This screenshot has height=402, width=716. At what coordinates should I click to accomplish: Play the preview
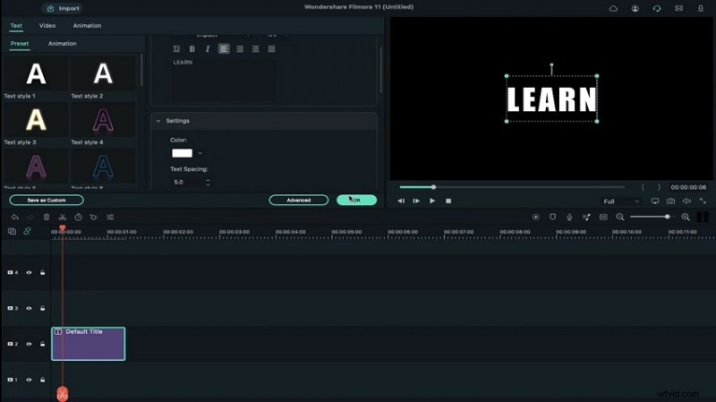pyautogui.click(x=432, y=201)
